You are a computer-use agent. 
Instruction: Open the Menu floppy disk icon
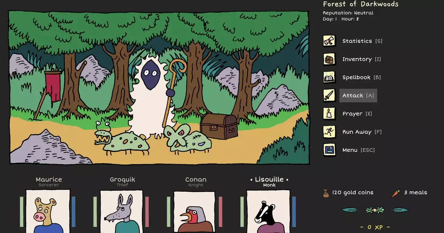(329, 149)
